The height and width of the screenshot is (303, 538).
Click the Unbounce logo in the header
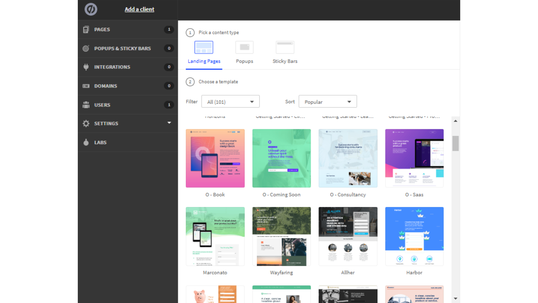point(90,9)
